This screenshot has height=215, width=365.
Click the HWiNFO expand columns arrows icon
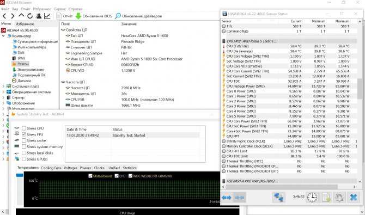[x=227, y=198]
